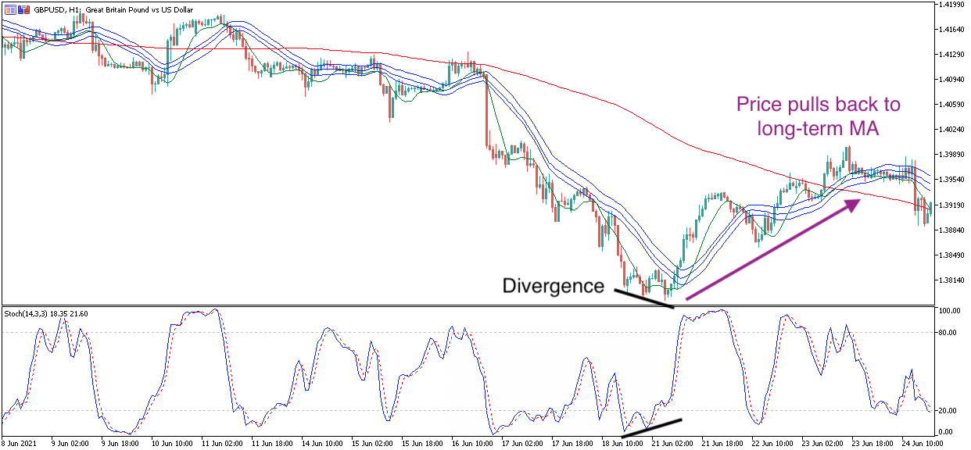Click the 20.00 stochastic level label

tap(948, 411)
